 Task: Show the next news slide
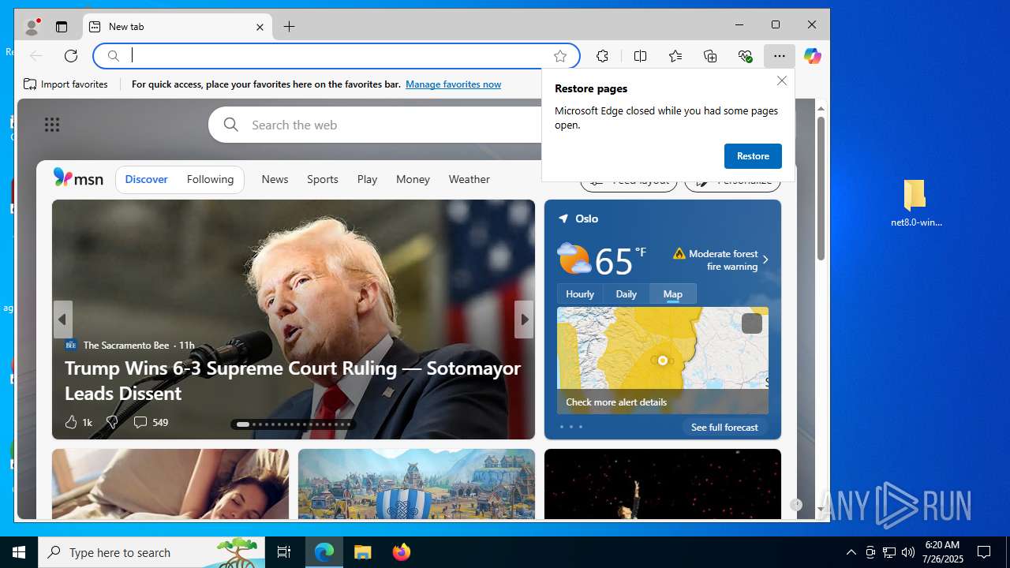524,319
